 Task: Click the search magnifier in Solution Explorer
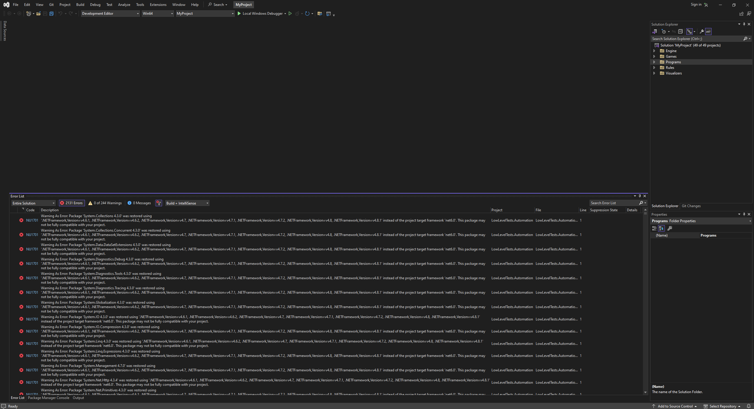click(745, 39)
